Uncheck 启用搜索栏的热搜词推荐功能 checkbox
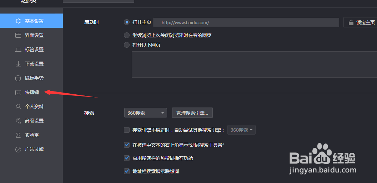 pos(127,158)
